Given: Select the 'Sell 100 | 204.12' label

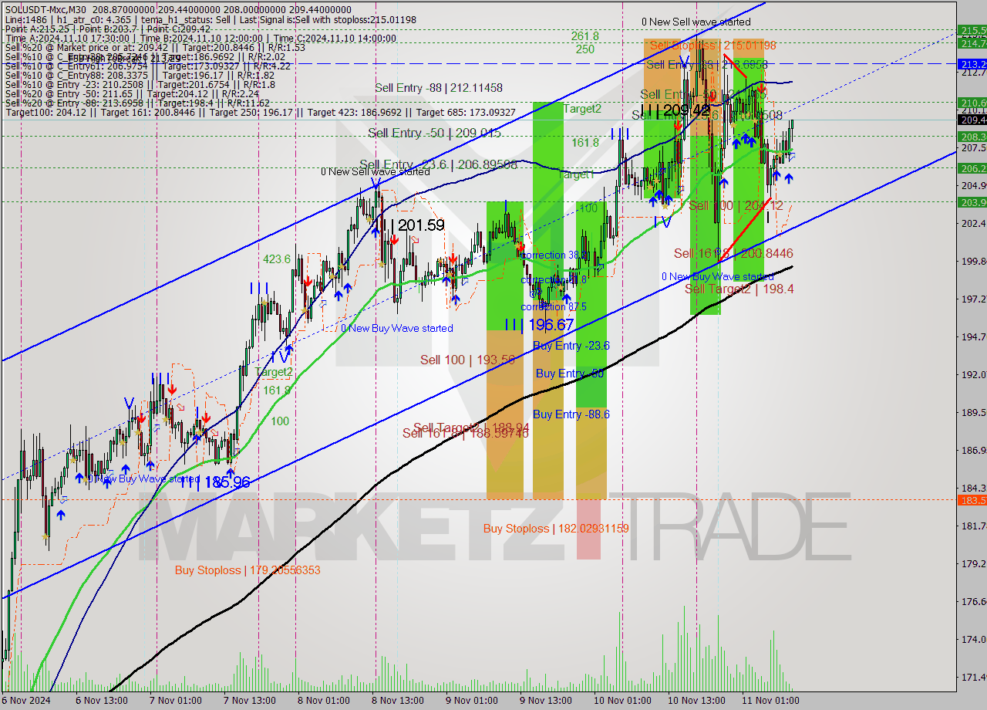Looking at the screenshot, I should coord(736,205).
